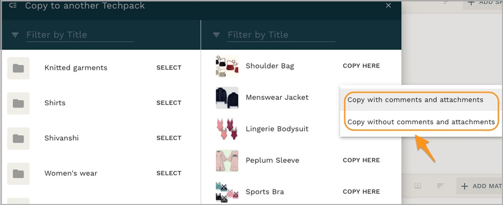Copy here into Peplum Sleeve techpack
This screenshot has width=503, height=205.
click(361, 160)
